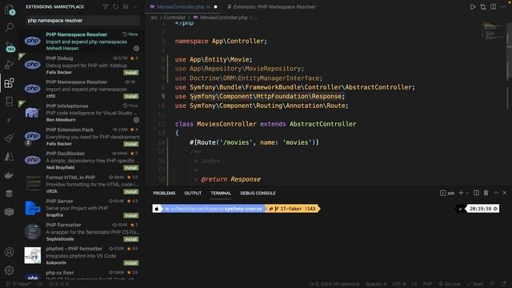This screenshot has width=512, height=288.
Task: Open the php cs fixer extension entry
Action: click(81, 275)
